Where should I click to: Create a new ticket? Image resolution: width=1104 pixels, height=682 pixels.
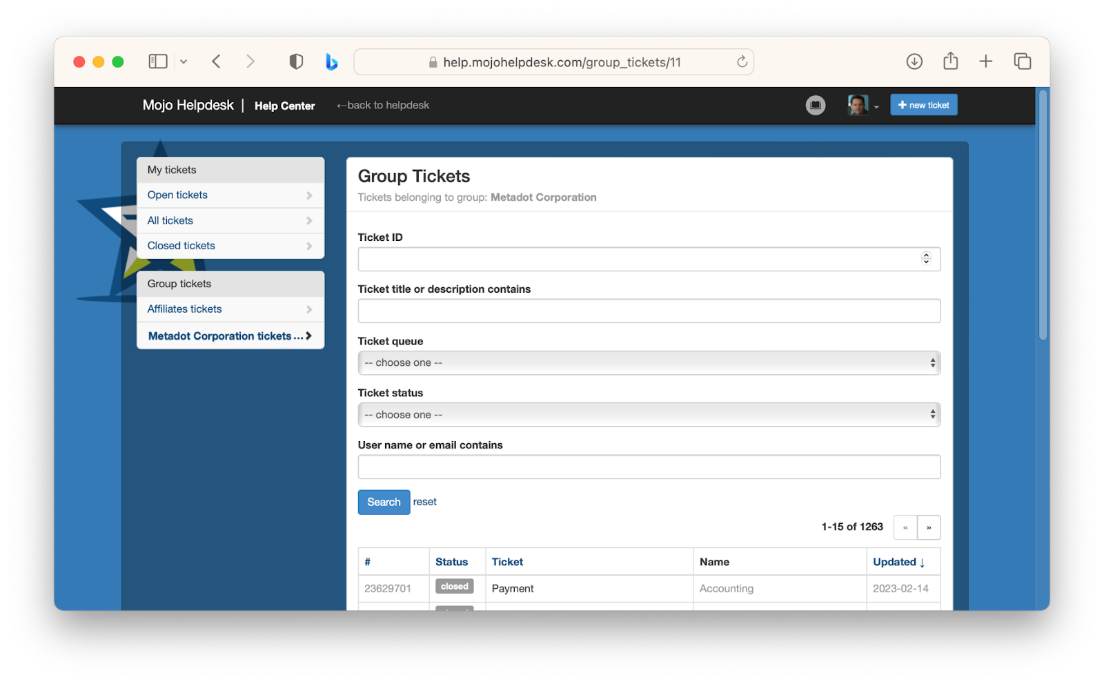click(x=924, y=105)
